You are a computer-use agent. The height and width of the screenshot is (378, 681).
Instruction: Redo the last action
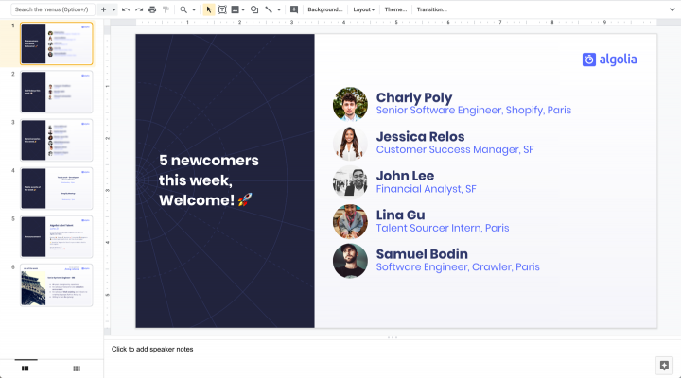click(x=139, y=9)
